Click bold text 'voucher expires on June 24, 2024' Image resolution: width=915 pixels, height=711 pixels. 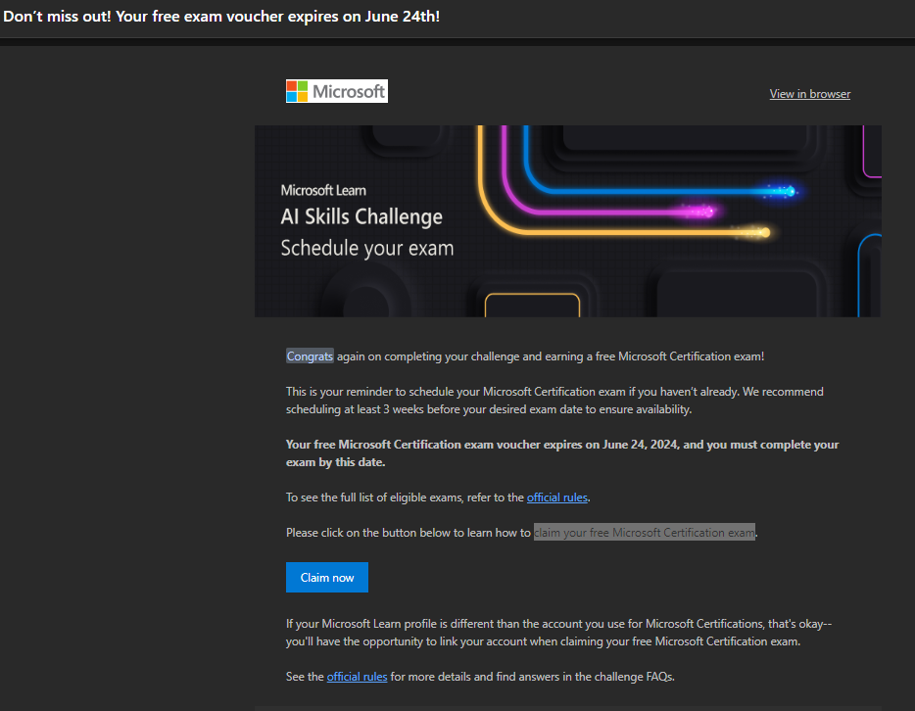[x=587, y=445]
